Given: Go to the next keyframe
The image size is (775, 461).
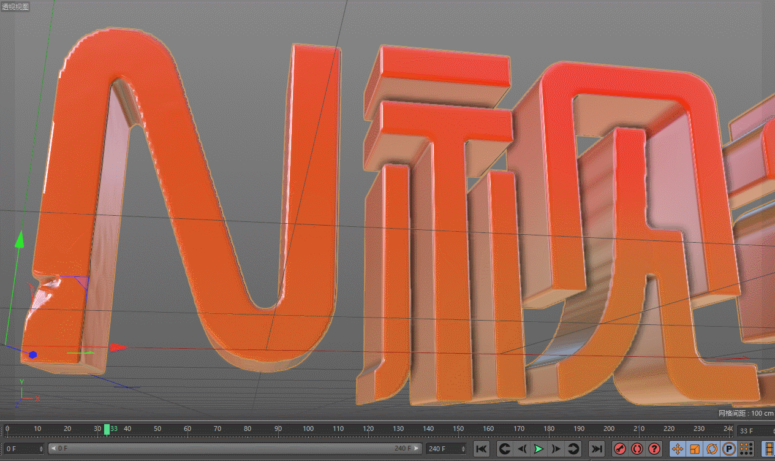Looking at the screenshot, I should click(x=573, y=449).
